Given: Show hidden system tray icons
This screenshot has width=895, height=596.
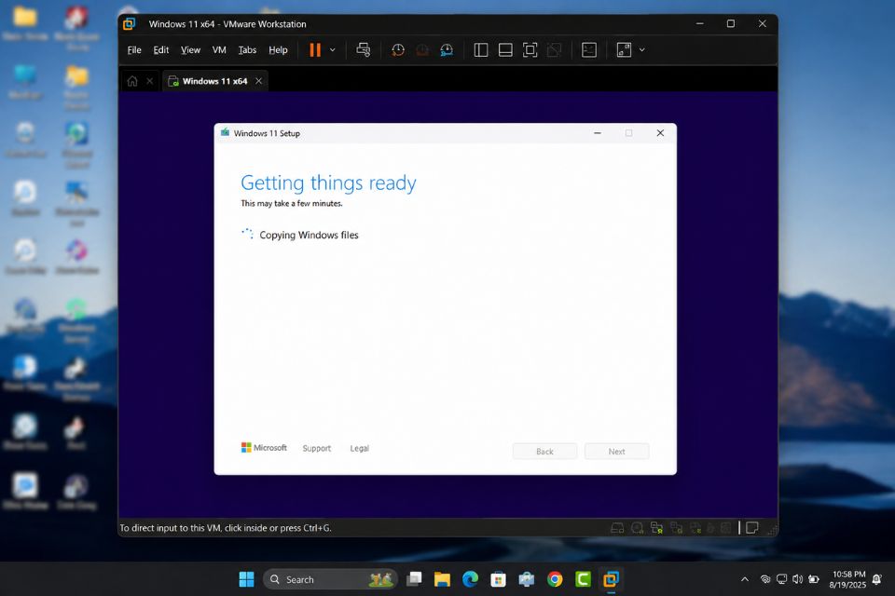Looking at the screenshot, I should [x=745, y=579].
